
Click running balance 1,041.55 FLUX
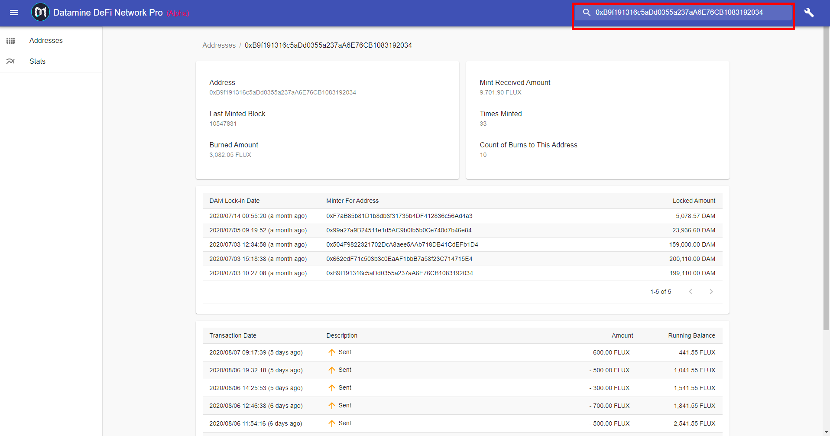694,370
